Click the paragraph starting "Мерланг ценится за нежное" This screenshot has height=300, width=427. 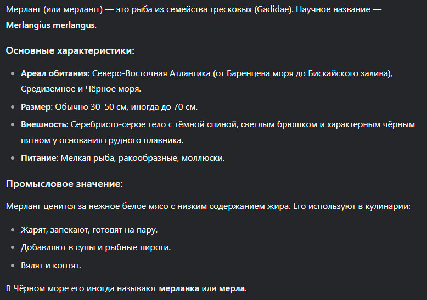[208, 207]
